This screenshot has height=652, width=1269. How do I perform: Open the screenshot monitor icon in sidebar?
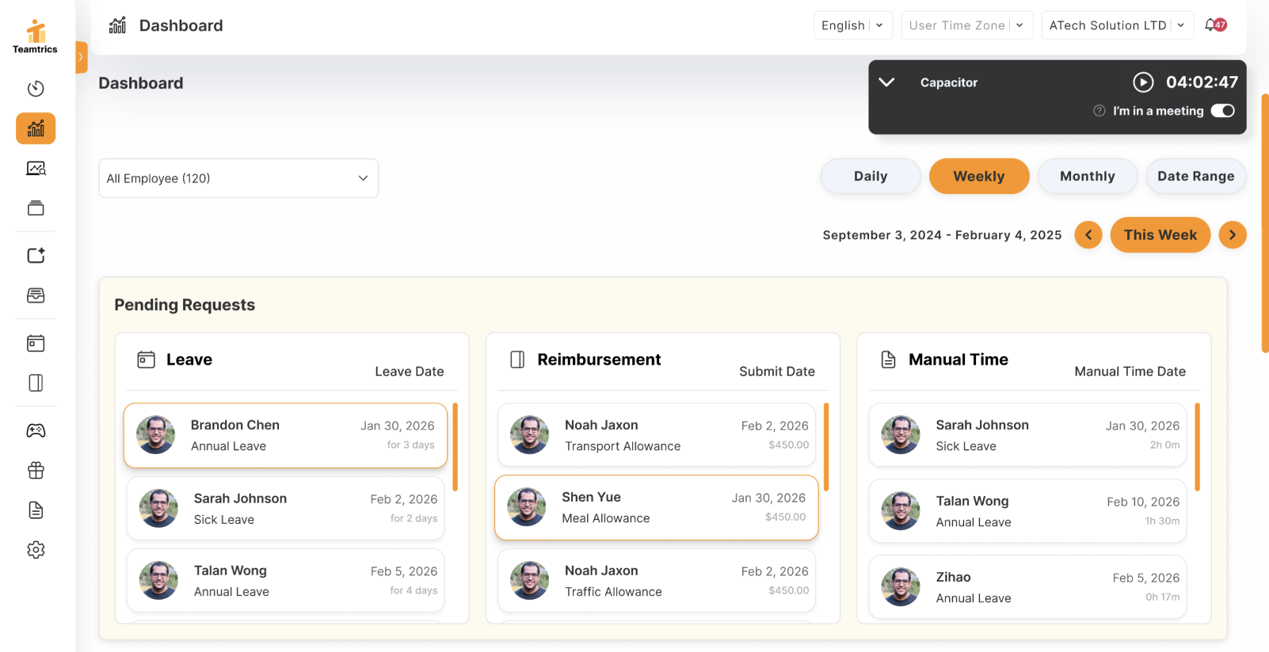click(x=36, y=169)
